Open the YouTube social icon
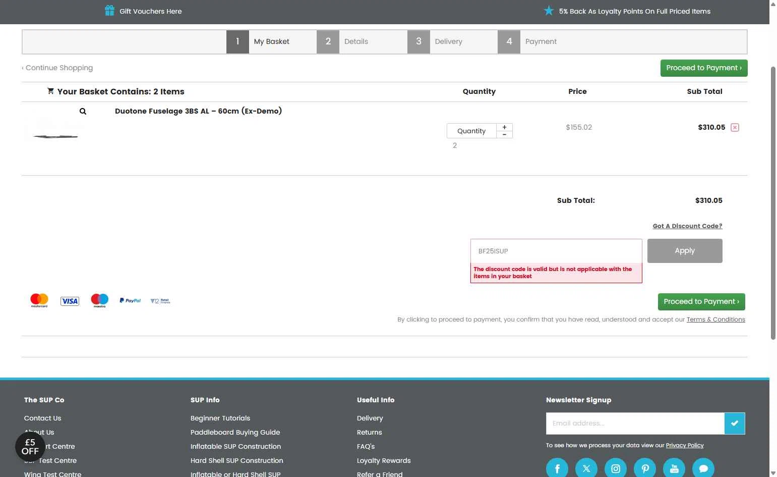Image resolution: width=777 pixels, height=477 pixels. point(674,468)
